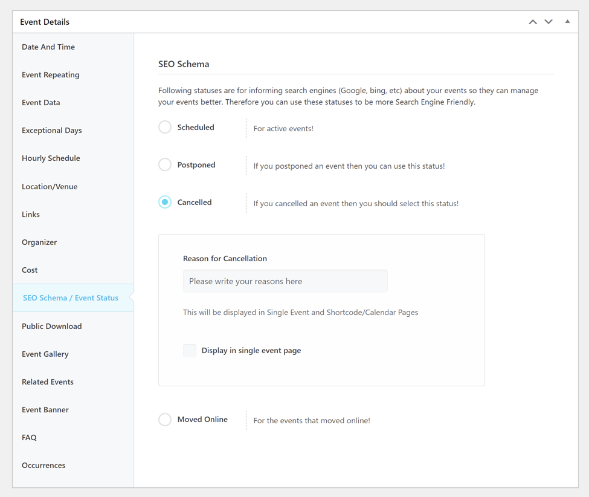Switch to Event Repeating tab

coord(51,75)
